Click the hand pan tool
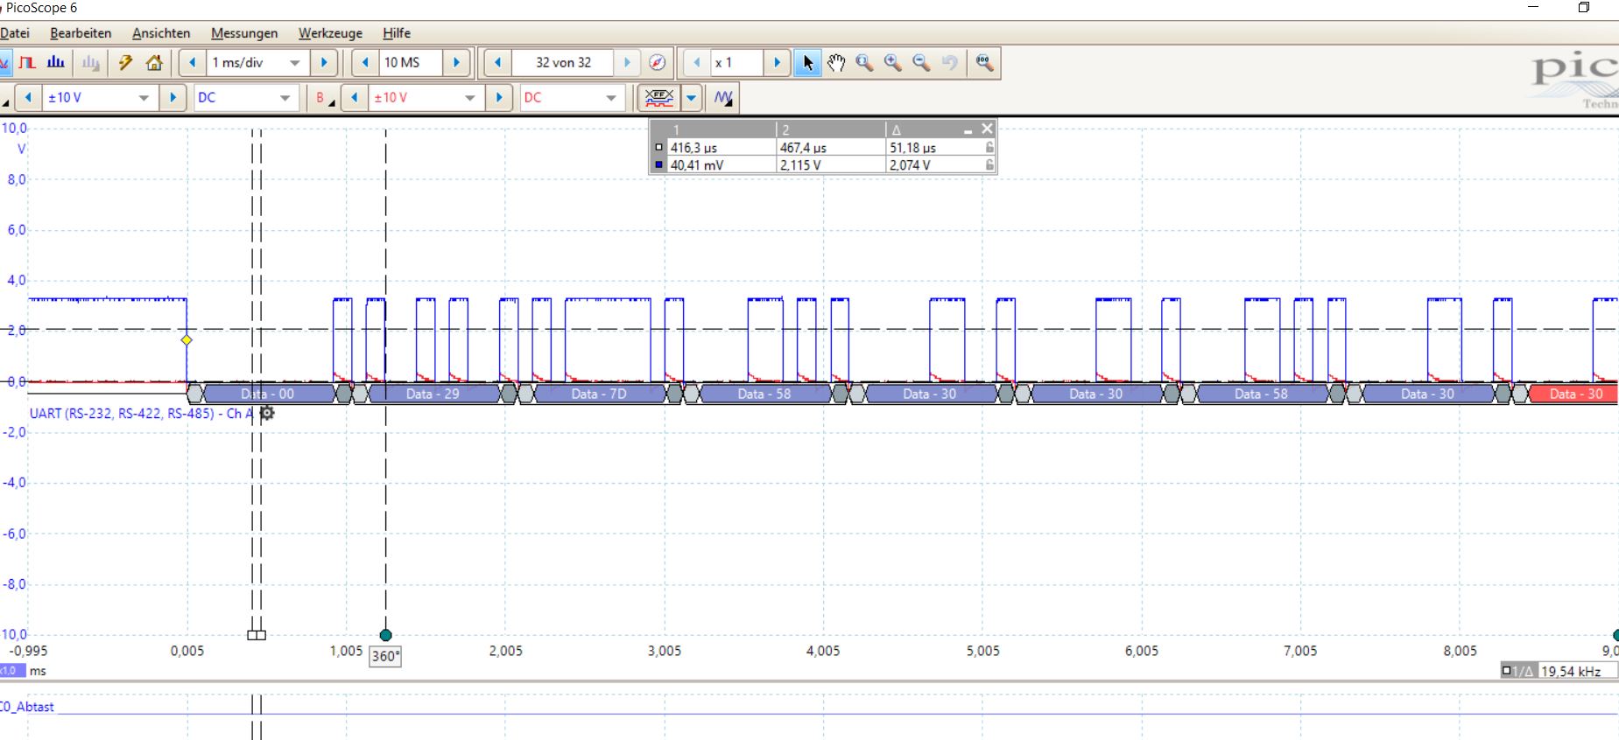The image size is (1619, 740). point(836,63)
